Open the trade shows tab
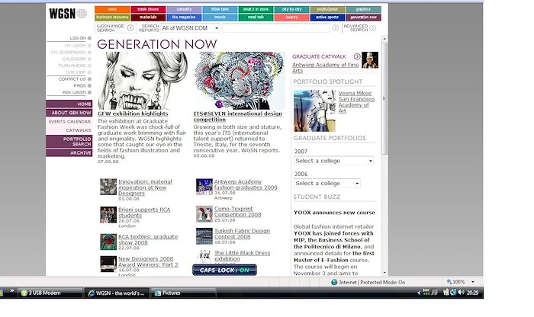The image size is (534, 317). 148,9
